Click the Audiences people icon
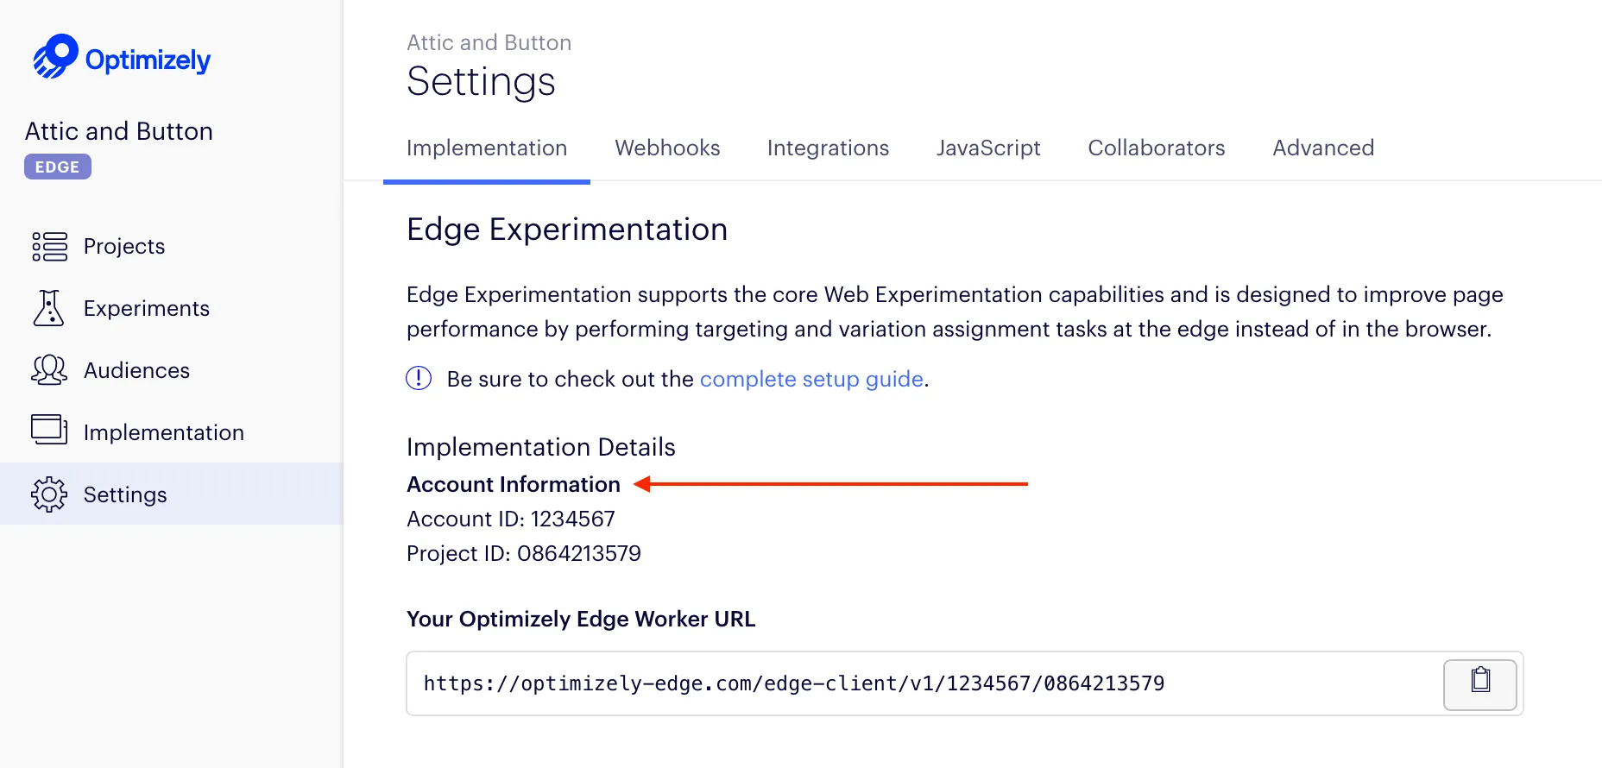The width and height of the screenshot is (1602, 768). point(49,370)
